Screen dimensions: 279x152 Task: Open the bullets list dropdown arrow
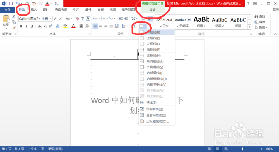pos(99,18)
